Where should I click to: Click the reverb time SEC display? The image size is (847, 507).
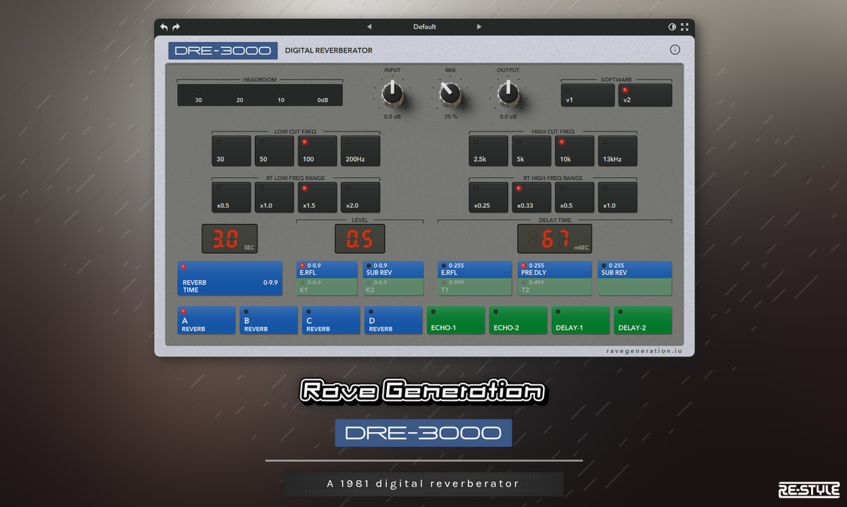(230, 239)
